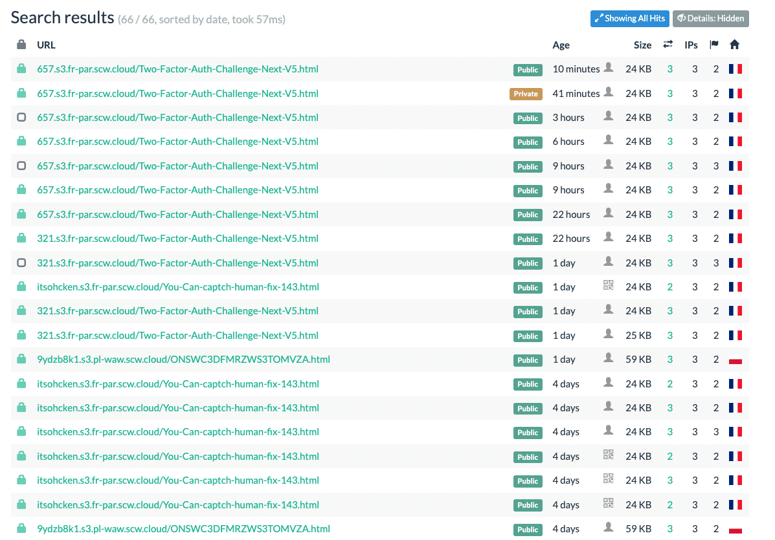Click the transfer arrows column header icon
The width and height of the screenshot is (775, 540).
point(668,45)
